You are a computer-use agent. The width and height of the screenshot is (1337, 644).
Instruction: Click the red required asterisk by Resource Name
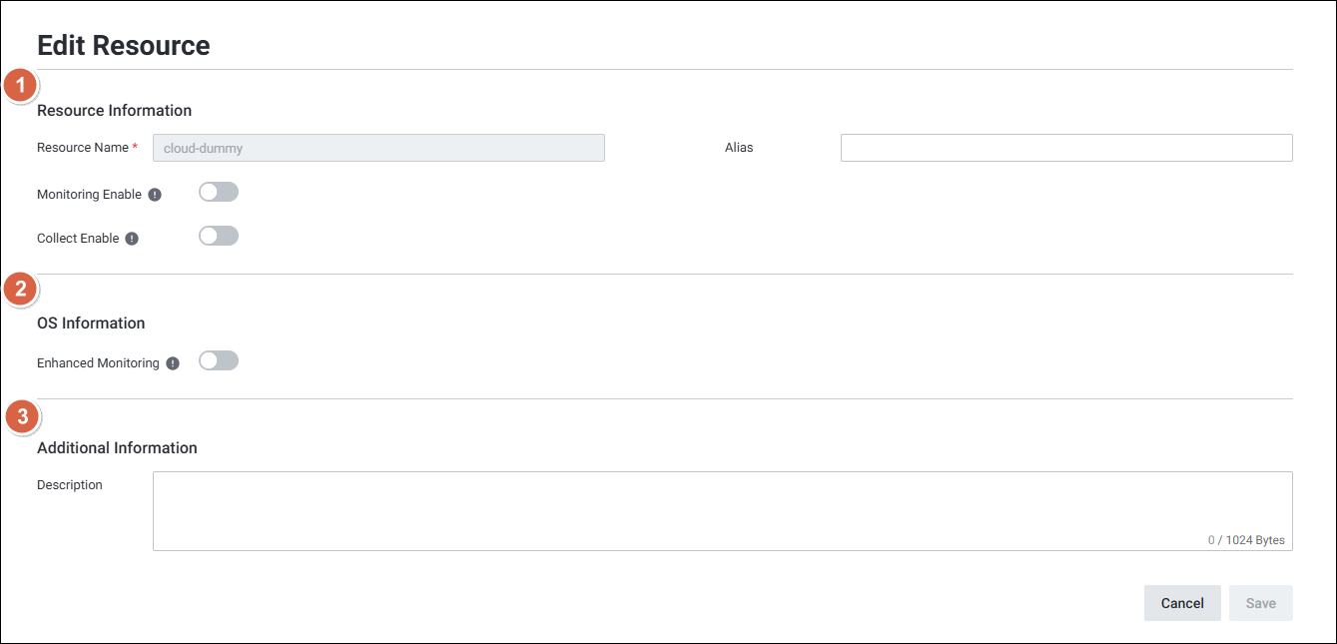coord(135,147)
